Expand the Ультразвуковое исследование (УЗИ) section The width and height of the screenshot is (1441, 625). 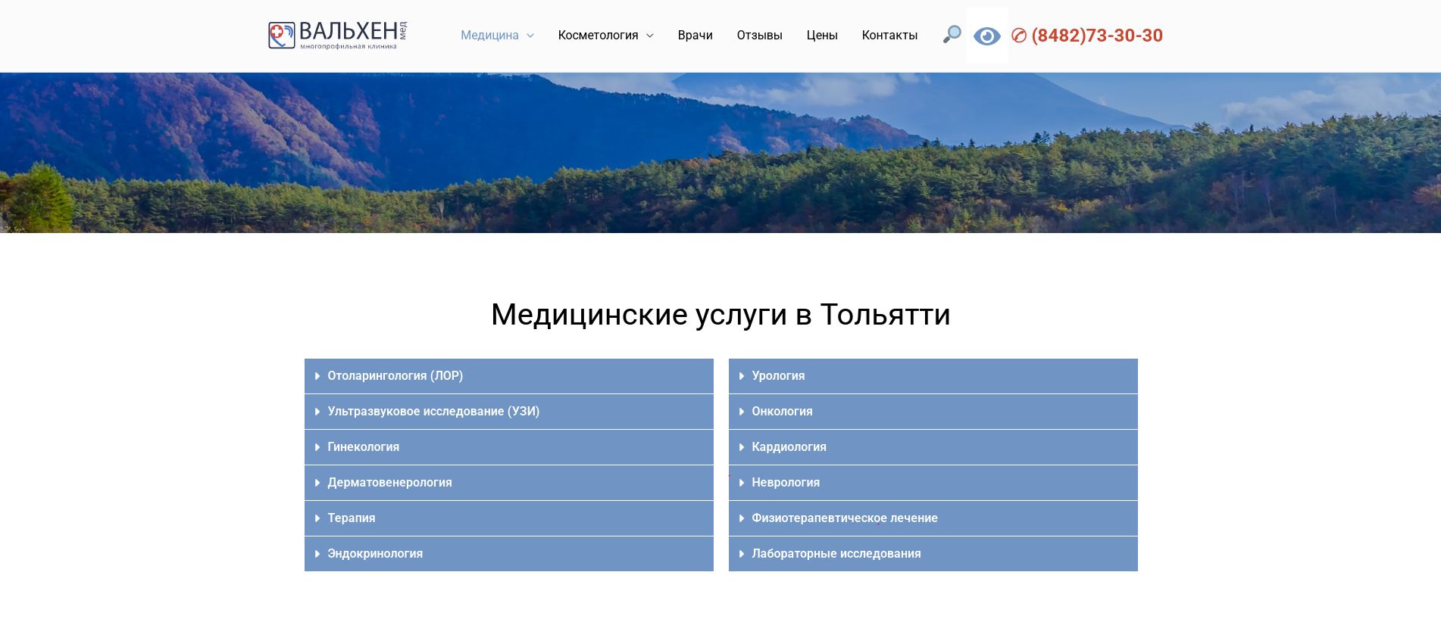(x=509, y=412)
